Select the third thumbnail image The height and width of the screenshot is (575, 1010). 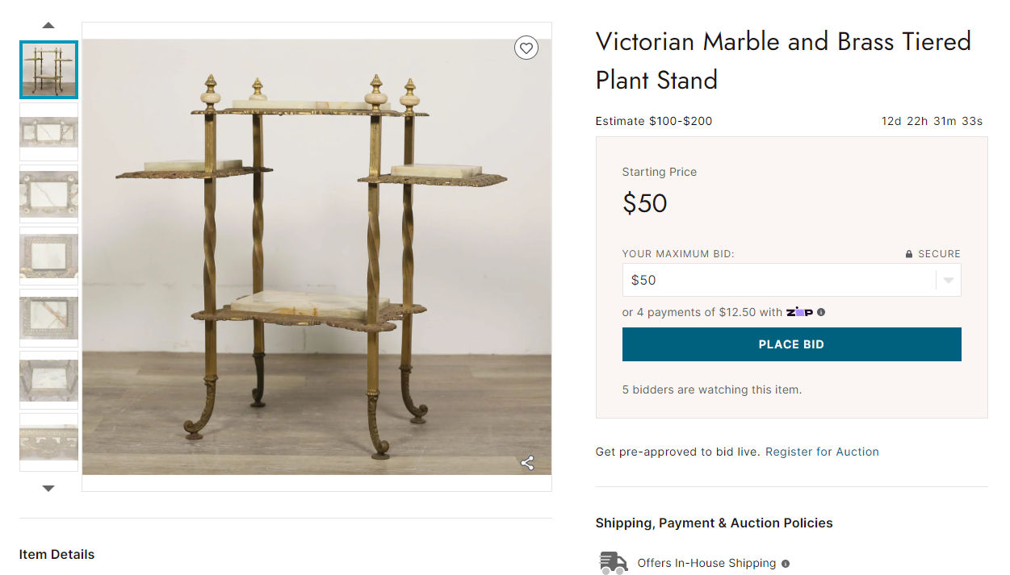pos(48,194)
